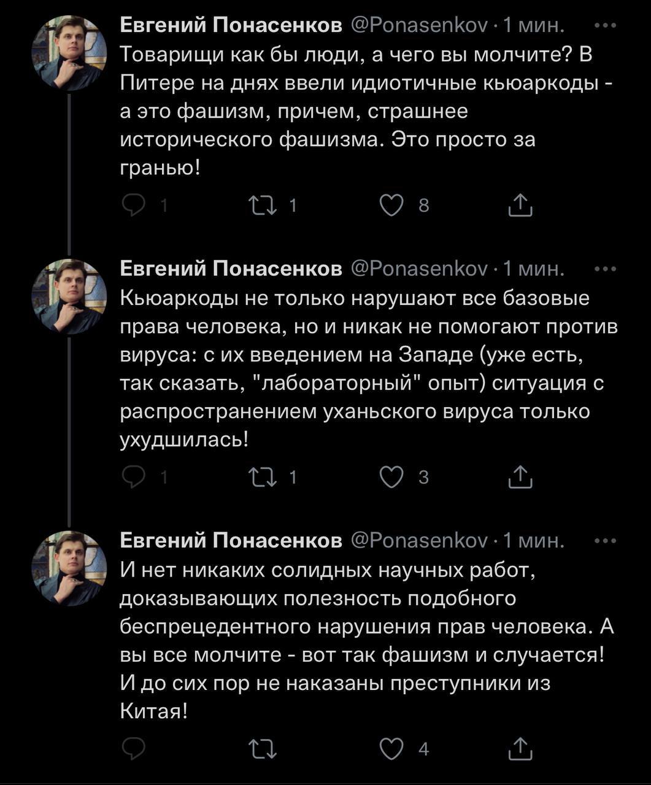Share the first tweet about фашизм
Screen dimensions: 651x785
[520, 205]
